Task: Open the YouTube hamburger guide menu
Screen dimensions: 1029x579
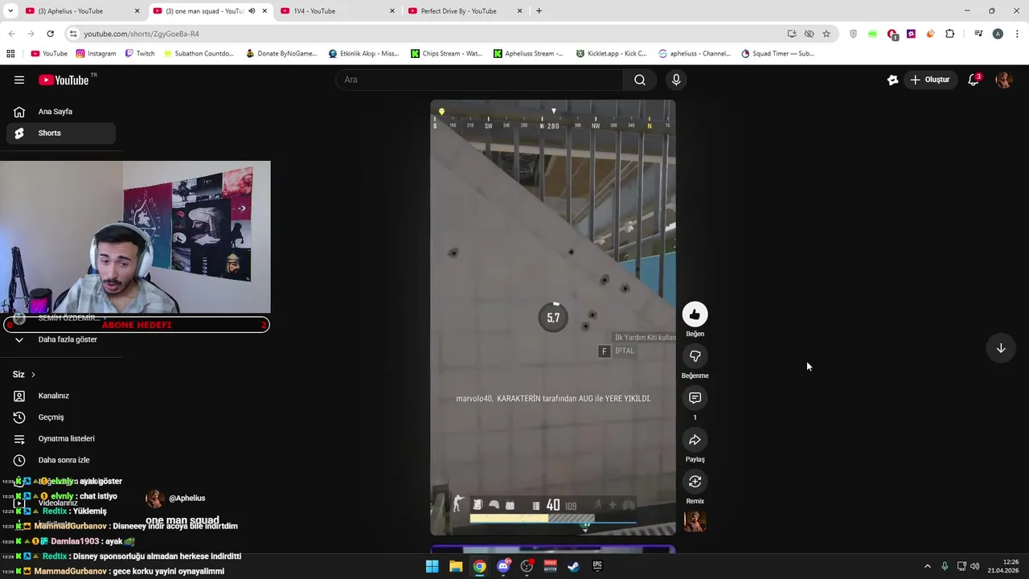Action: click(19, 80)
